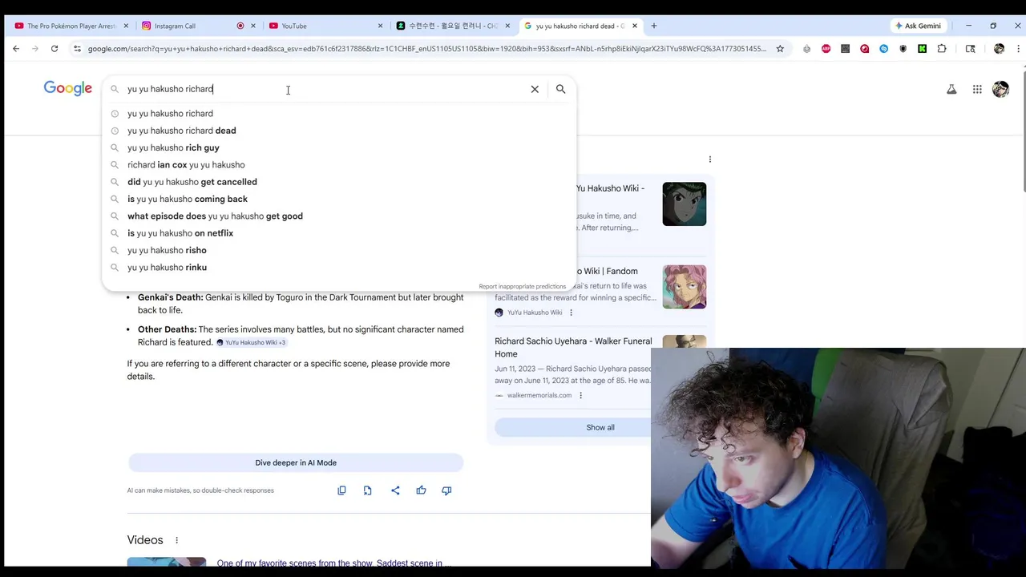Close the yu yu hakusho search tab
1026x577 pixels.
[635, 26]
